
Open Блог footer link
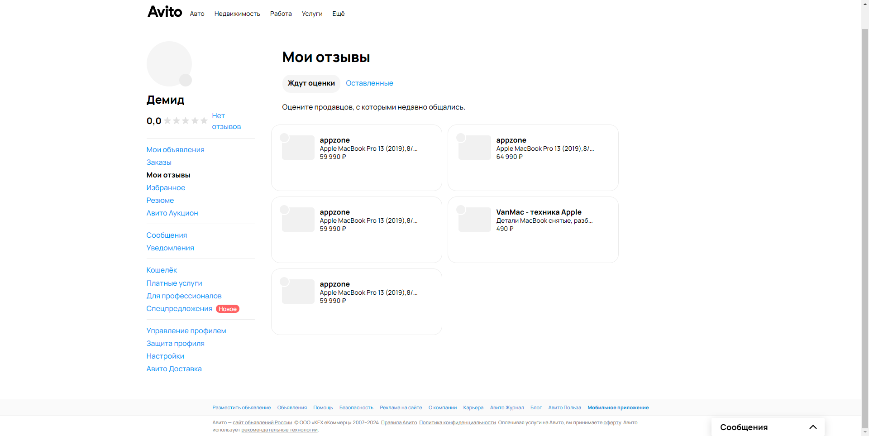536,408
